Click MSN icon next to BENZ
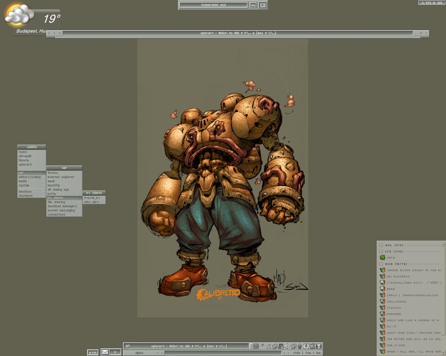 pyautogui.click(x=382, y=289)
